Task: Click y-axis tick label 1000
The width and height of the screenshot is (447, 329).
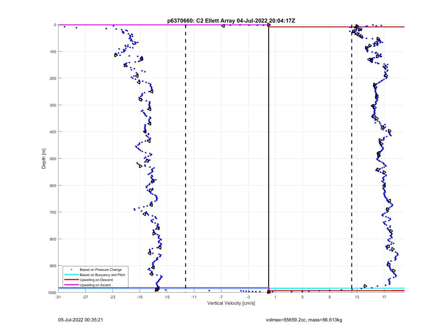Action: point(52,293)
